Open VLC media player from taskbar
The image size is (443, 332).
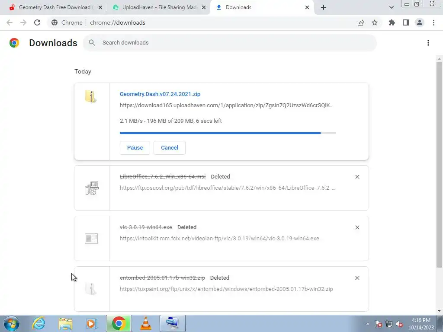pos(146,323)
